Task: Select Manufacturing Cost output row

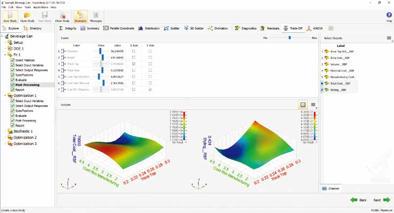Action: (x=339, y=77)
